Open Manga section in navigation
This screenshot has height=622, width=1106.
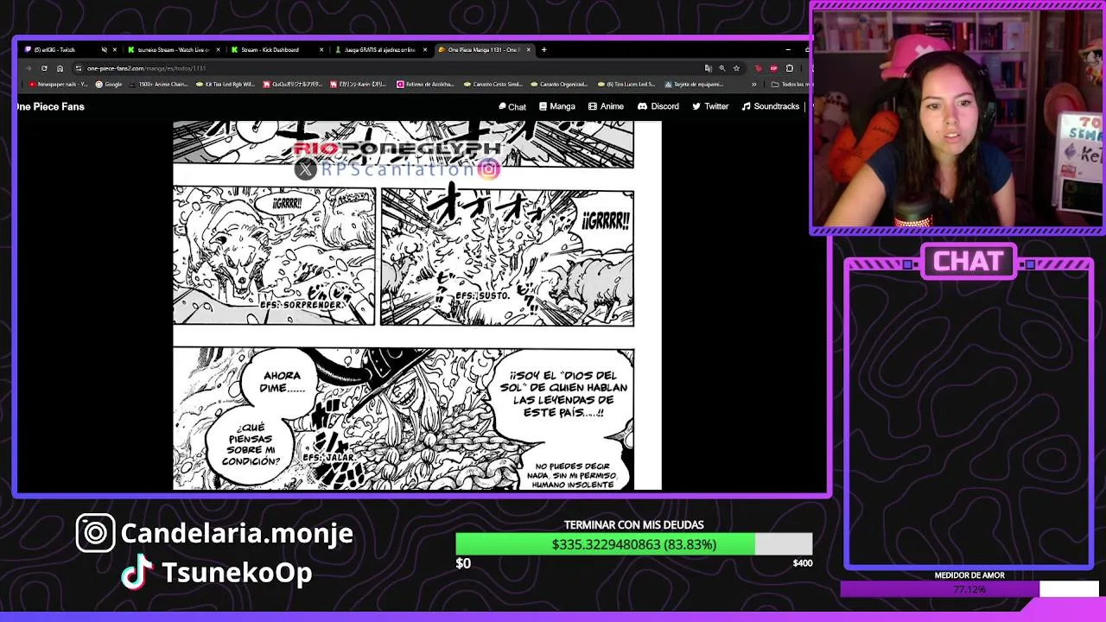pos(557,106)
